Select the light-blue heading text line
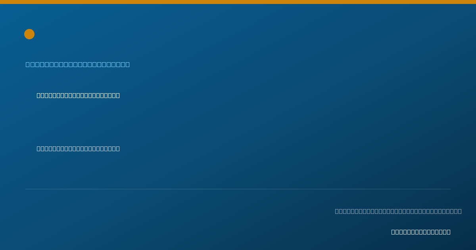This screenshot has height=250, width=476. (x=78, y=64)
